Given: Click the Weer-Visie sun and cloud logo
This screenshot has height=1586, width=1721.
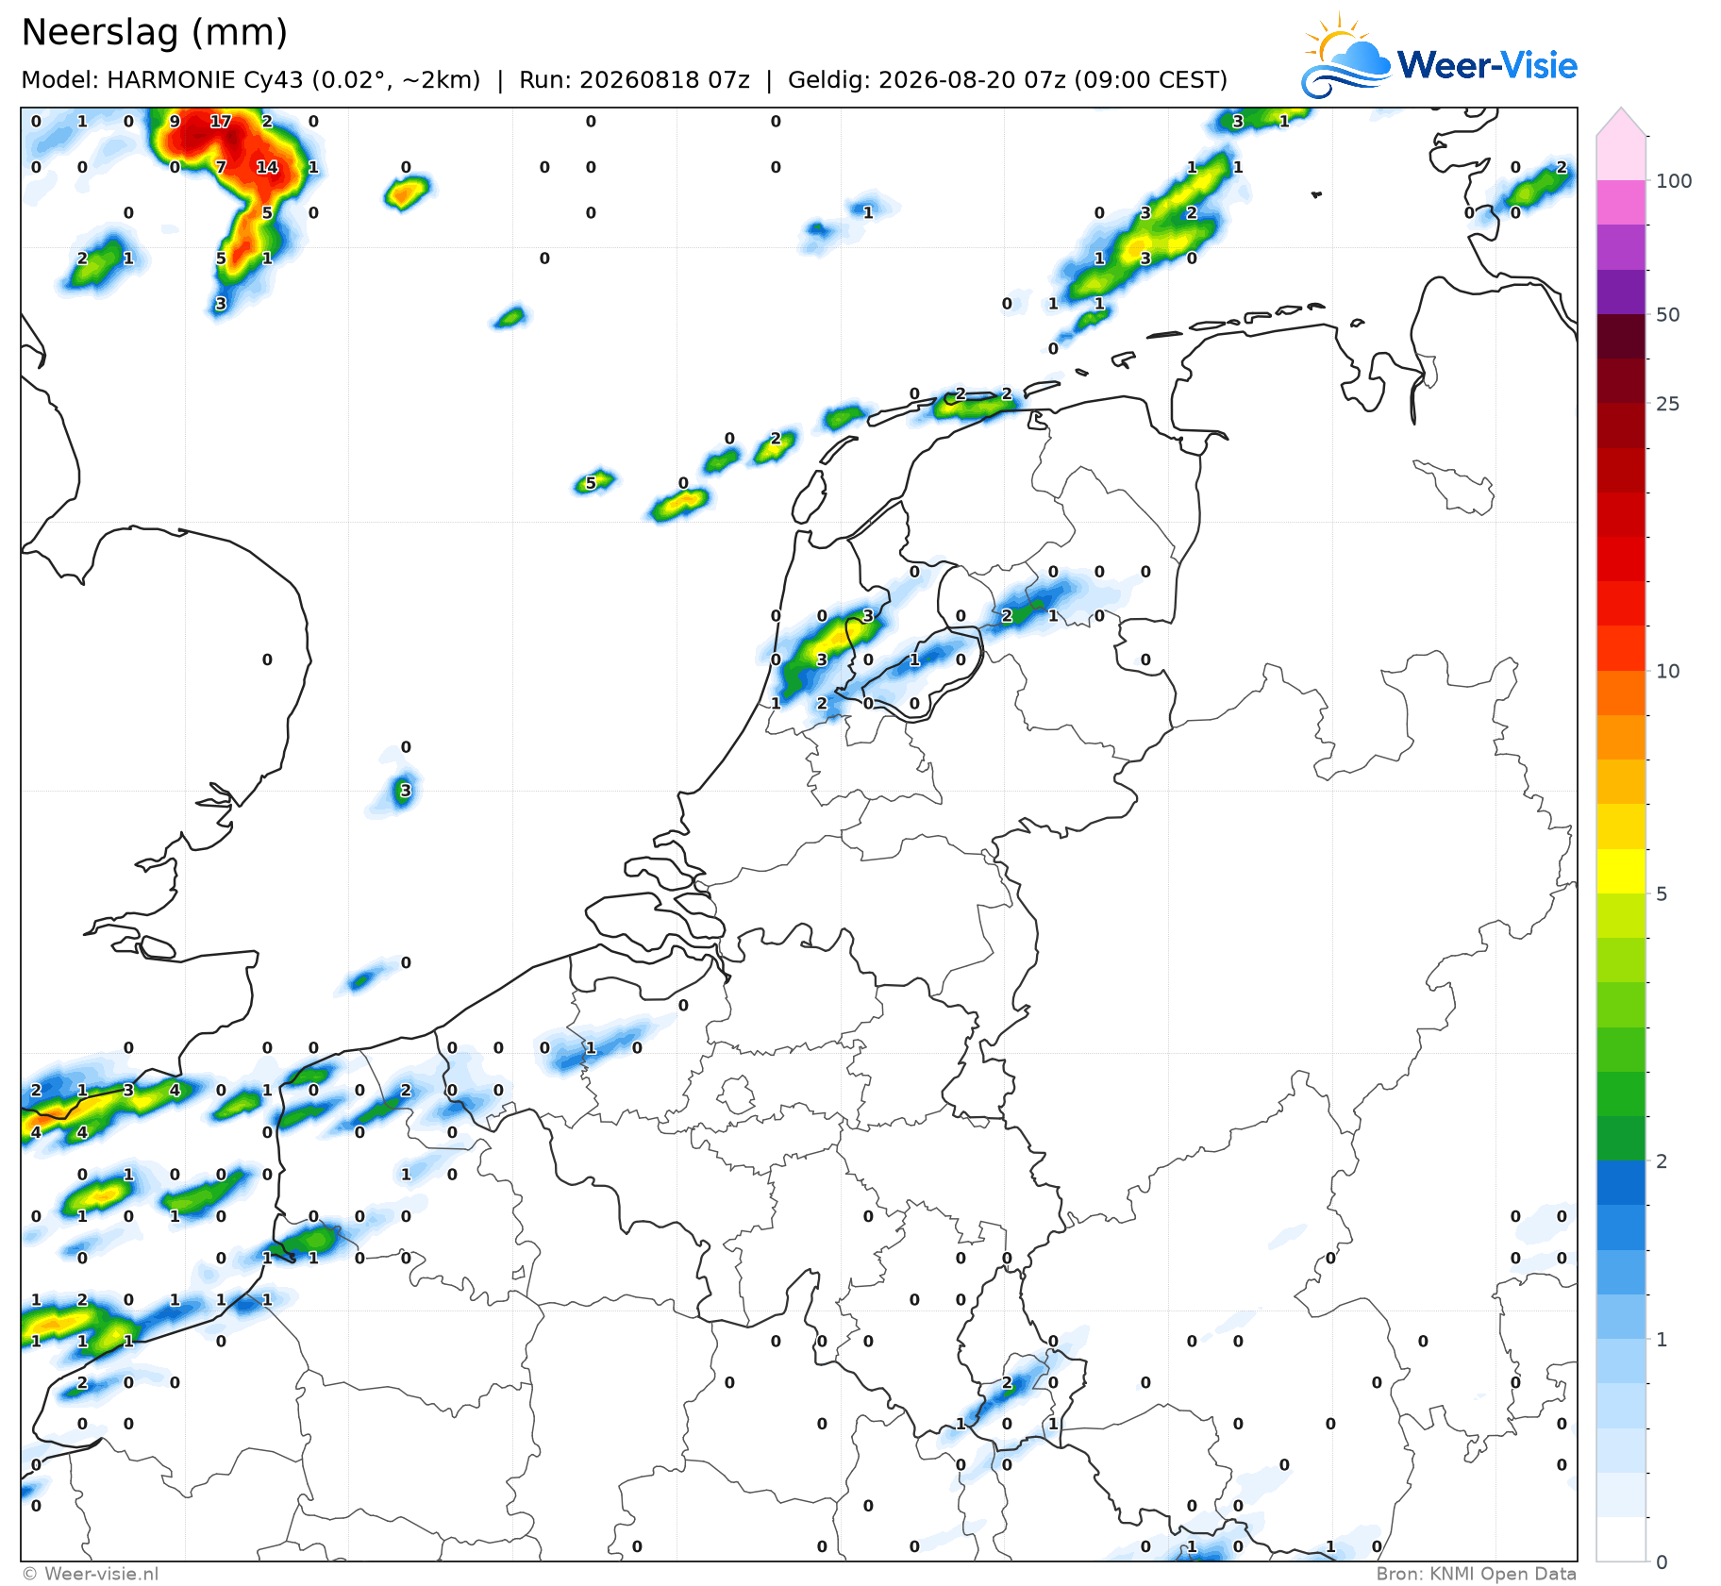Looking at the screenshot, I should point(1345,56).
